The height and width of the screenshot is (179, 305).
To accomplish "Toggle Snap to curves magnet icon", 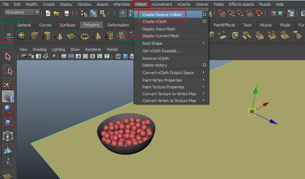I will click(x=231, y=13).
